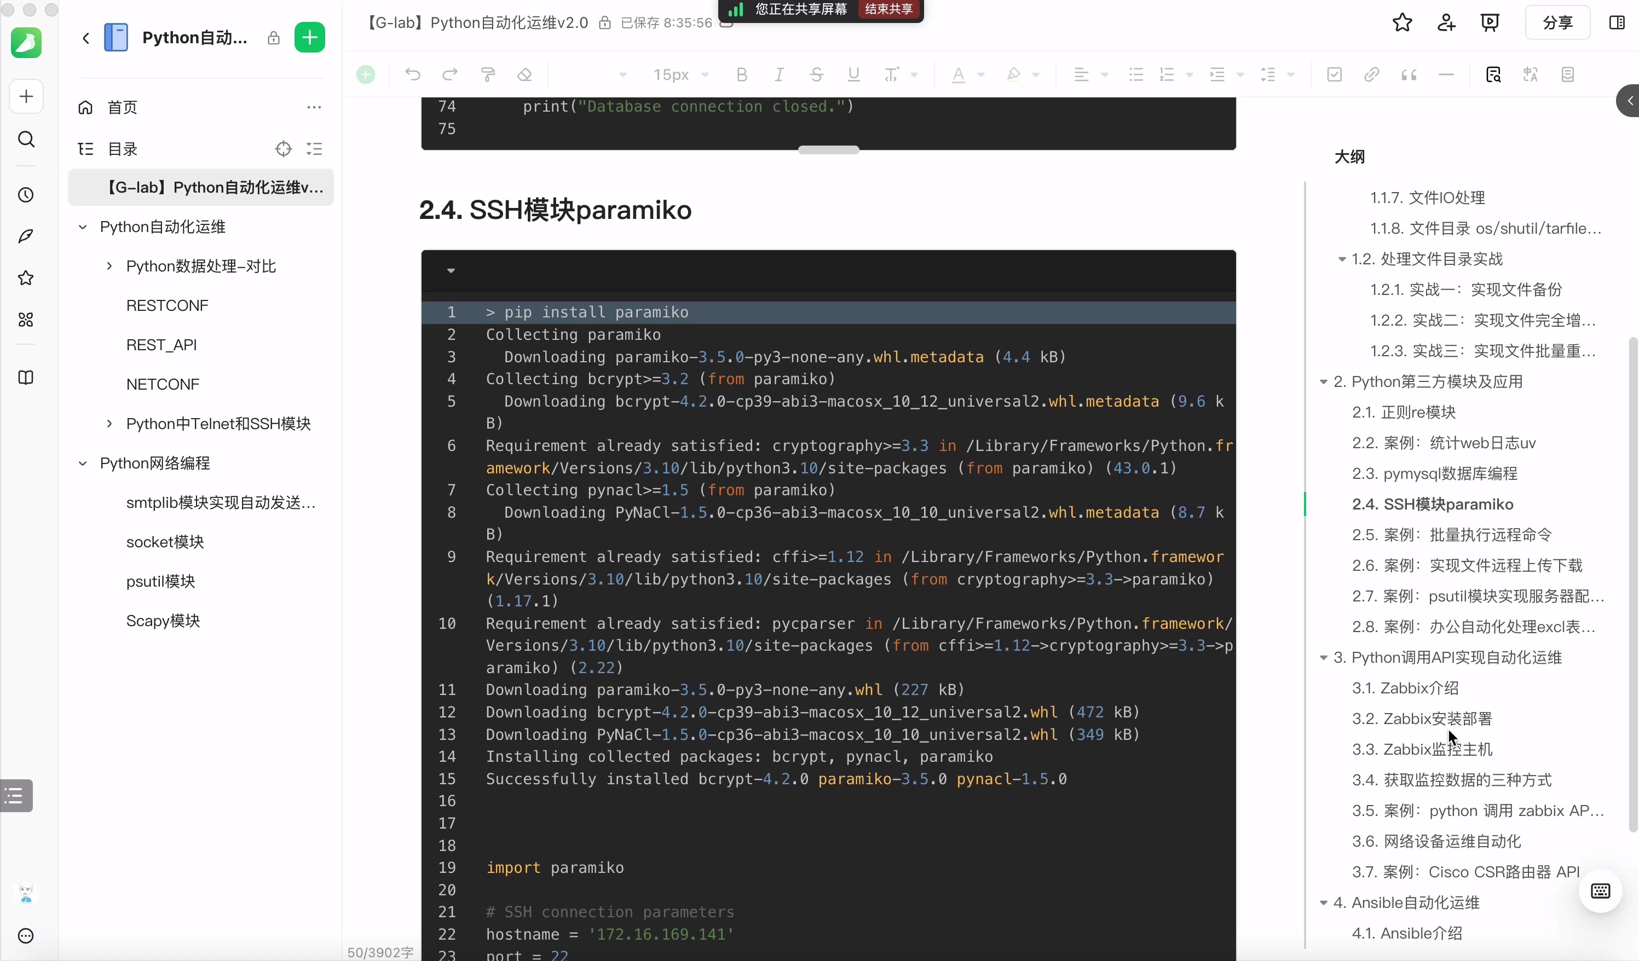
Task: Click the code block horizontal scrollbar
Action: [x=829, y=150]
